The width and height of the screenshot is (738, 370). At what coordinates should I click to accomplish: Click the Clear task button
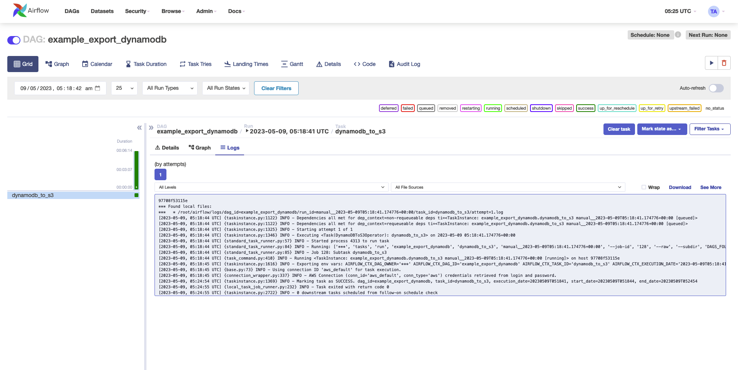(x=619, y=129)
